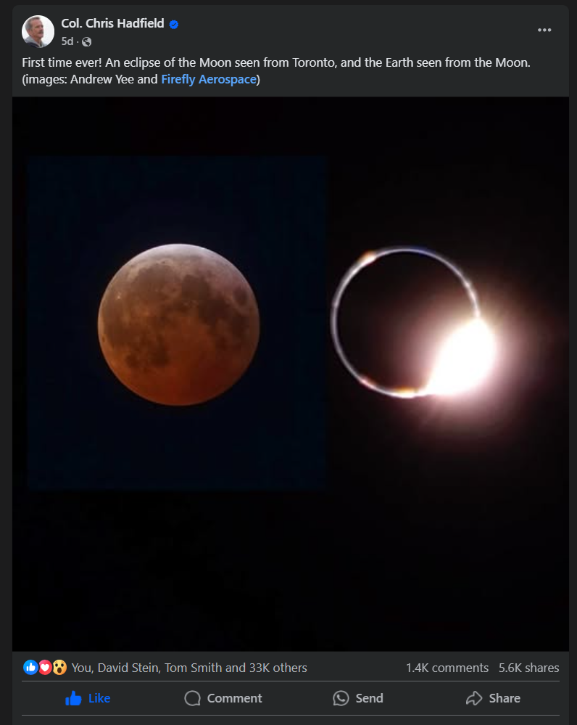Click the Send via WhatsApp button
This screenshot has height=725, width=577.
(x=358, y=698)
